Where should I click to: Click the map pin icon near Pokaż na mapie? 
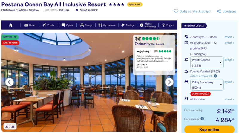[77, 10]
